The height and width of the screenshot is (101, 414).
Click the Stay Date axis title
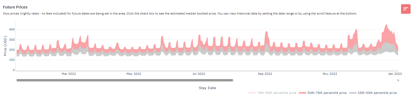tap(207, 88)
